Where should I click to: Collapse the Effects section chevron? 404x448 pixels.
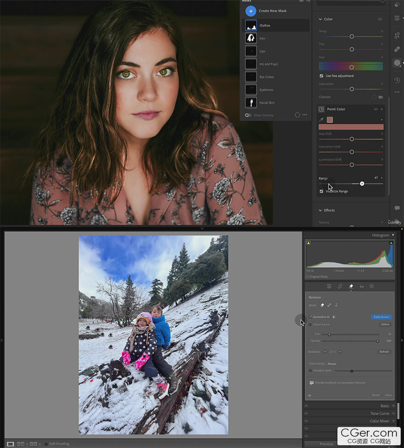pyautogui.click(x=320, y=210)
